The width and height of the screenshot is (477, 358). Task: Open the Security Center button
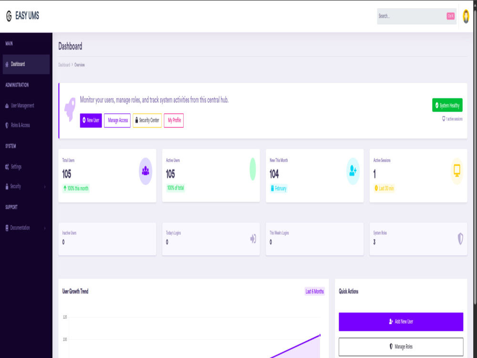pyautogui.click(x=147, y=120)
